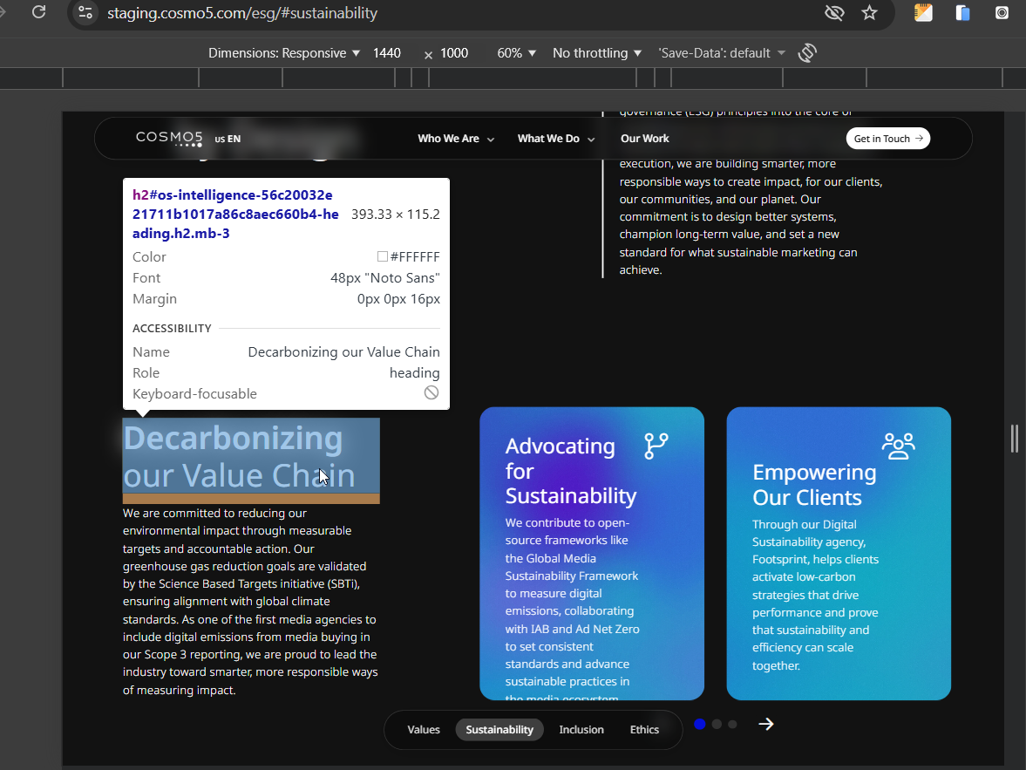The width and height of the screenshot is (1026, 770).
Task: Bookmark this page with the star icon
Action: 869,13
